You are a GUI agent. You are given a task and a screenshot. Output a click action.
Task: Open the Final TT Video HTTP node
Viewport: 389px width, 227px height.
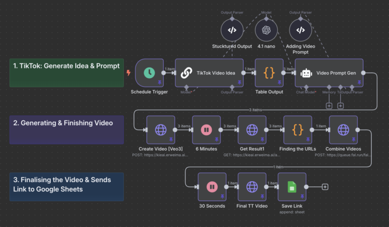(x=252, y=187)
